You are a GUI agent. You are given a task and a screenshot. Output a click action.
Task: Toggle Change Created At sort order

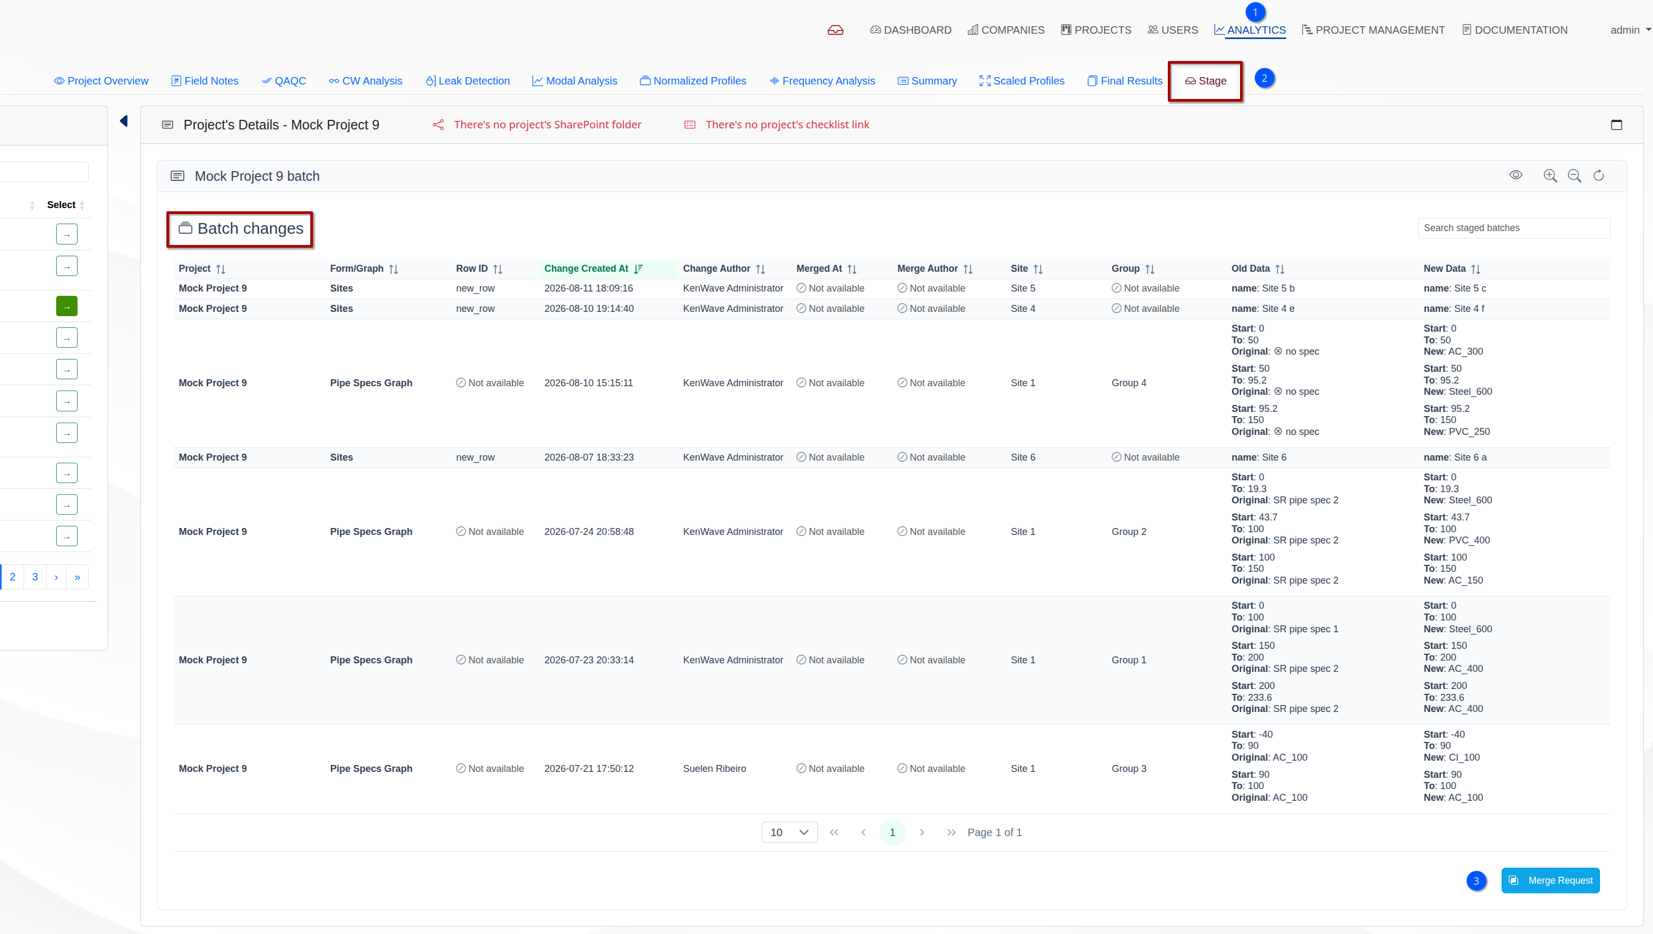point(639,269)
